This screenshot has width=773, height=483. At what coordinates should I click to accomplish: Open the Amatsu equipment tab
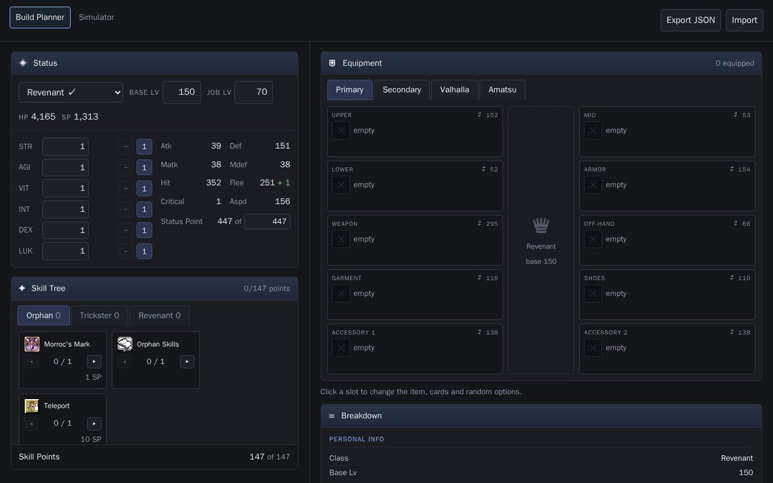(x=502, y=90)
